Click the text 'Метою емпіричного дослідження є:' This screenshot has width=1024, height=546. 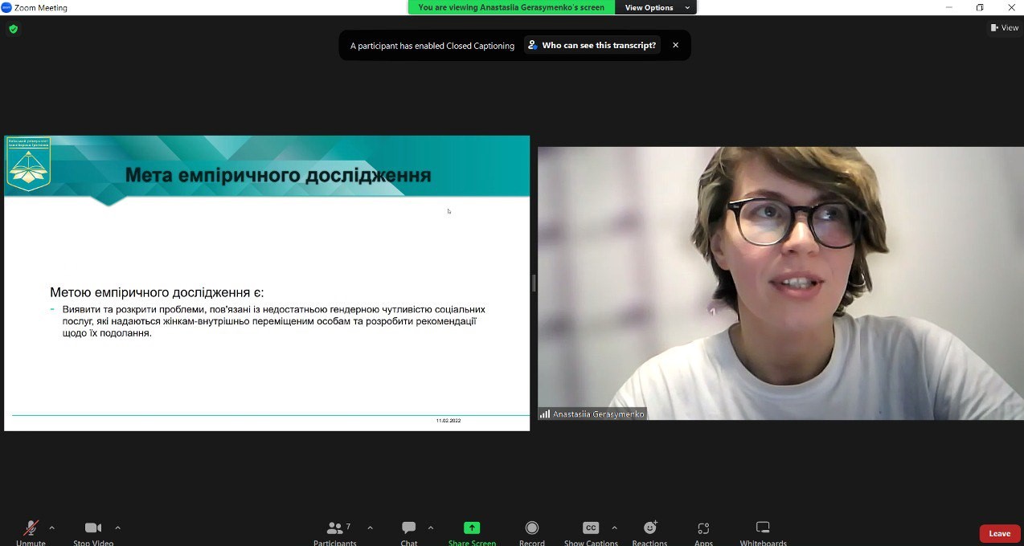[157, 292]
